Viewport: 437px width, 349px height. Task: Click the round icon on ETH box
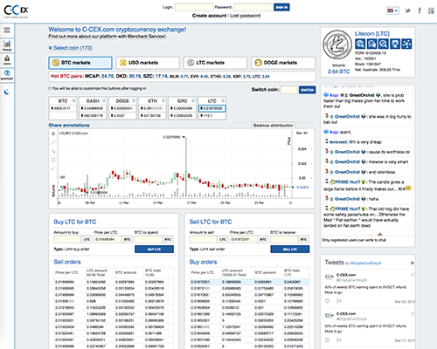163,100
